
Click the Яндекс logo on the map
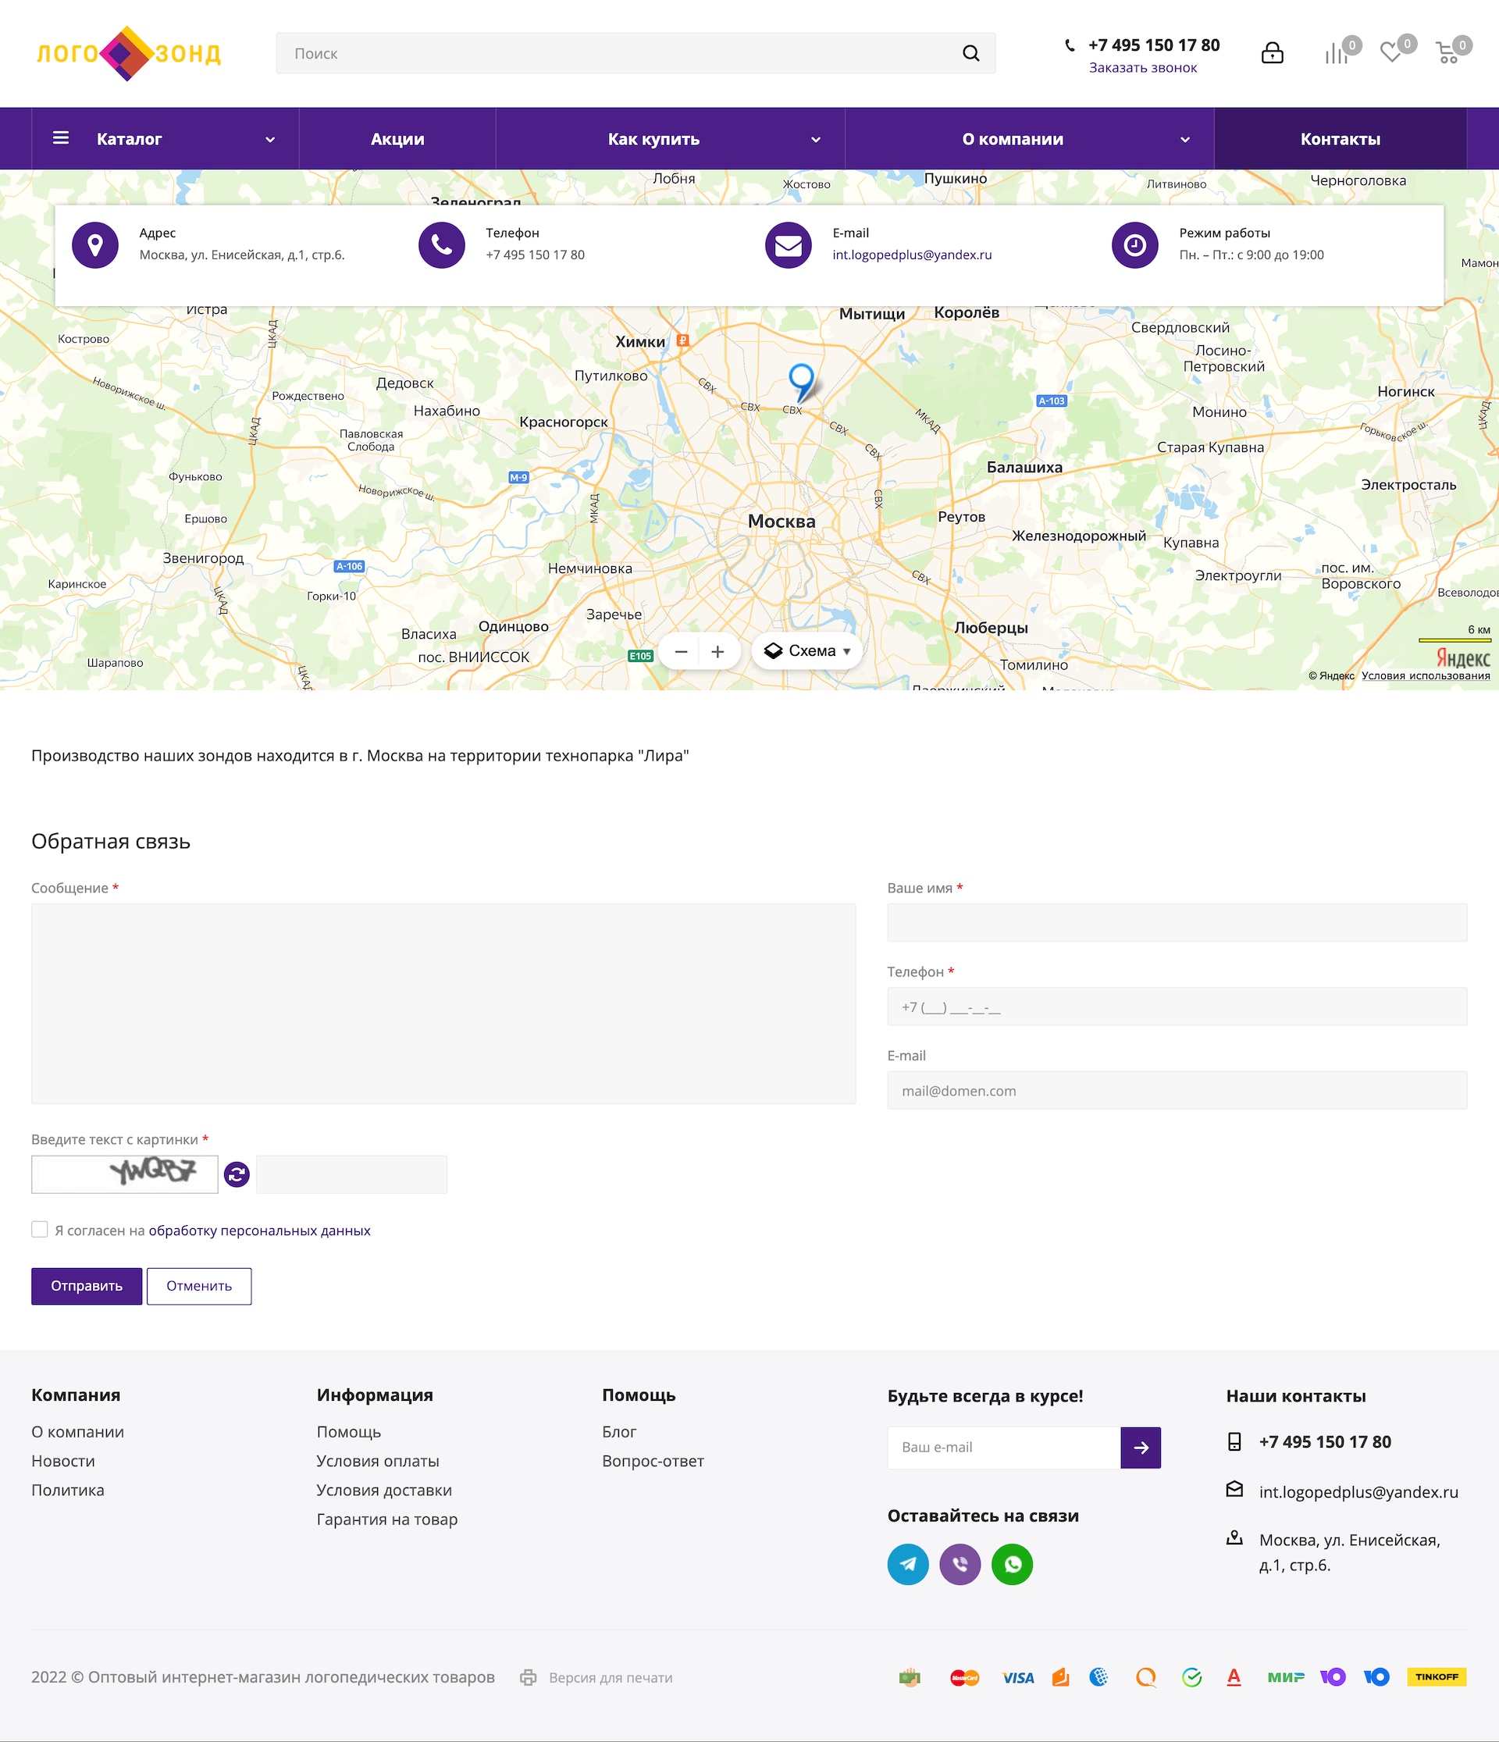click(1463, 658)
